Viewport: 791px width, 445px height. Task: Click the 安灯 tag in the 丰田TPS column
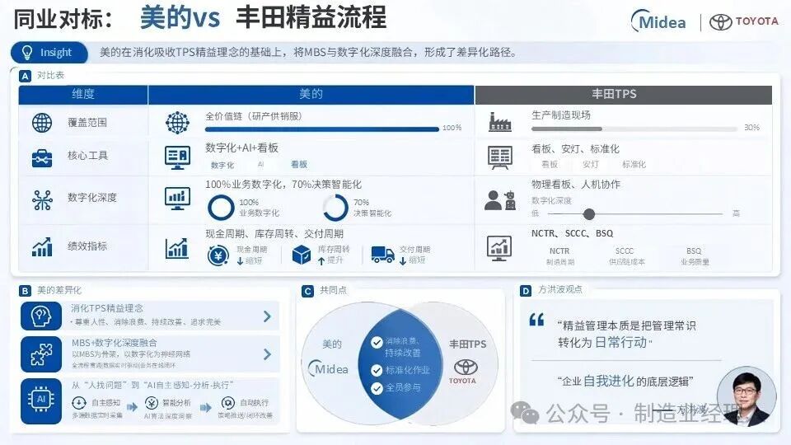pos(590,165)
